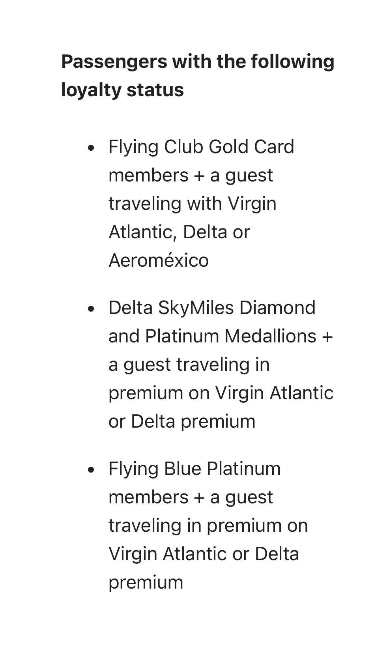Click the "Passengers with the following loyalty status" heading

(x=198, y=75)
